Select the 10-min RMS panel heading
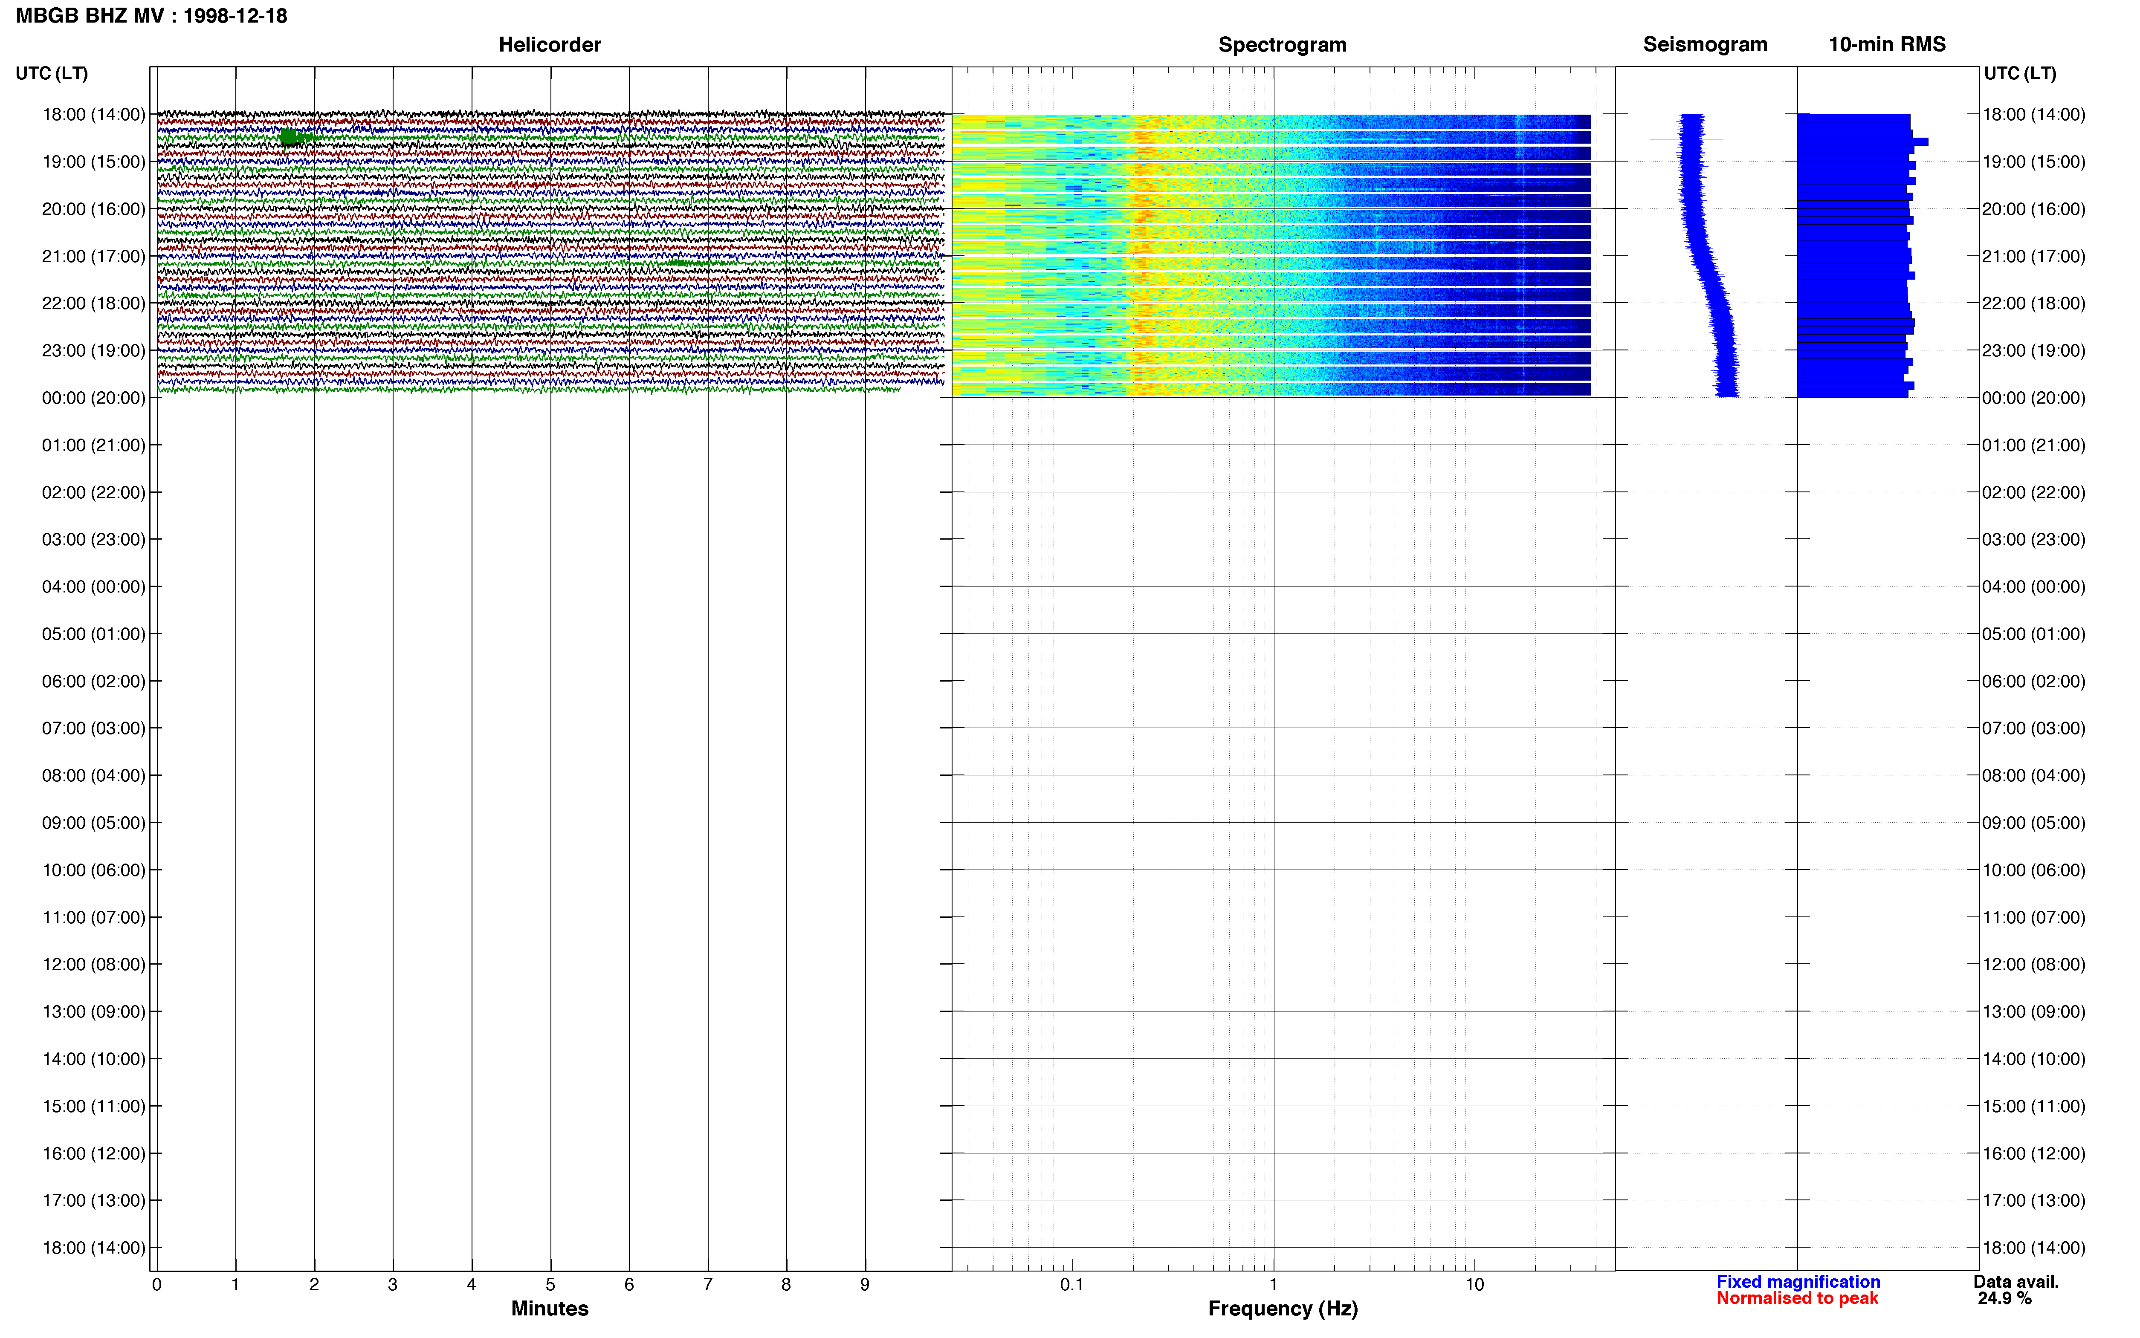 point(1887,44)
